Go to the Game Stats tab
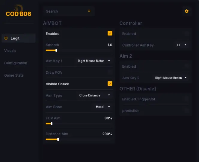The image size is (199, 162). click(x=14, y=75)
